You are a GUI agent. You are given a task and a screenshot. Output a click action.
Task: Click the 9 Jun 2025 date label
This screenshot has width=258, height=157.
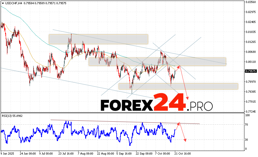pyautogui.click(x=8, y=153)
